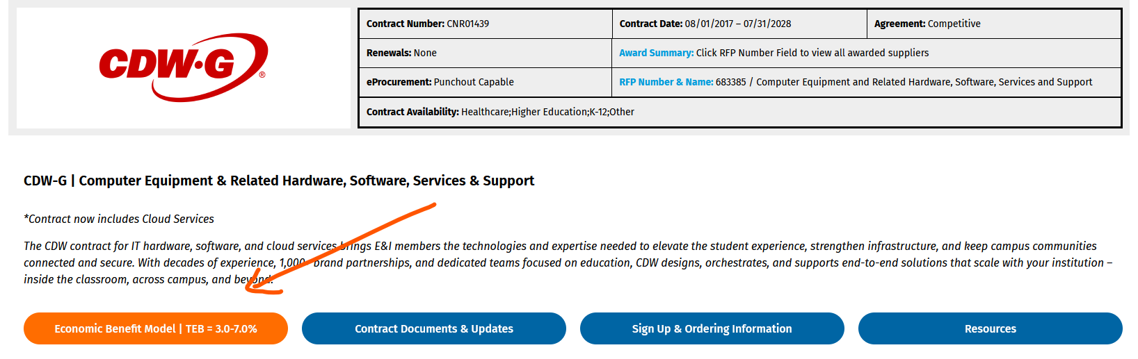Image resolution: width=1138 pixels, height=359 pixels.
Task: Click the Award Summary instruction text about awarded suppliers
Action: (812, 53)
